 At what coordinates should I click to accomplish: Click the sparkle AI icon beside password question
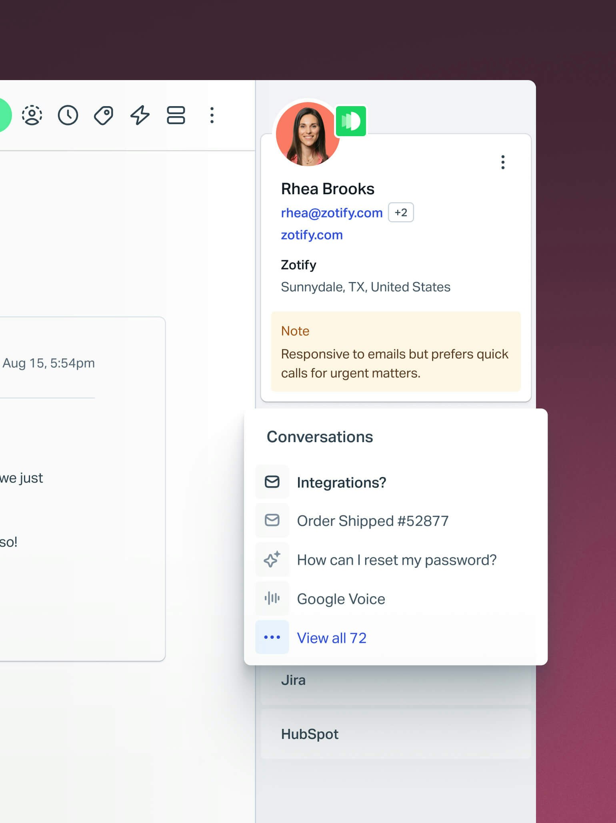(x=272, y=559)
